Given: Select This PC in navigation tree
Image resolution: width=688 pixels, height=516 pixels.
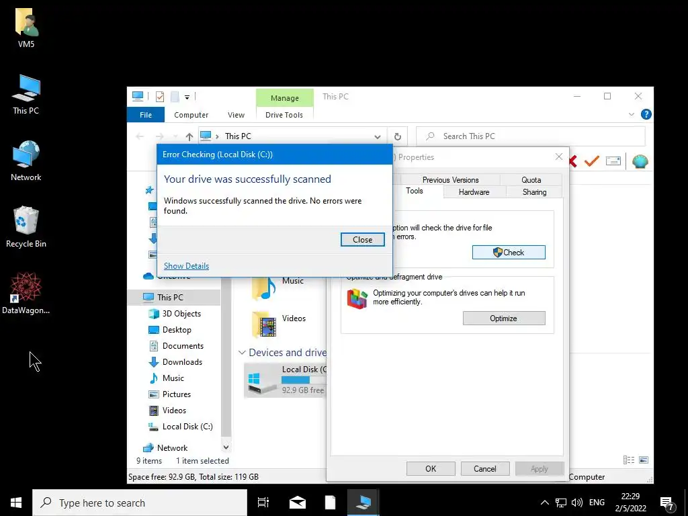Looking at the screenshot, I should [174, 298].
